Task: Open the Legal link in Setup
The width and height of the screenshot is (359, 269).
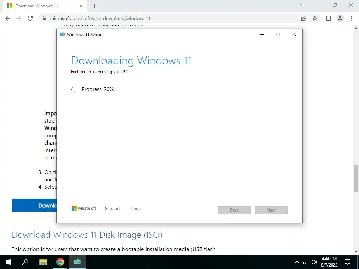Action: 136,209
